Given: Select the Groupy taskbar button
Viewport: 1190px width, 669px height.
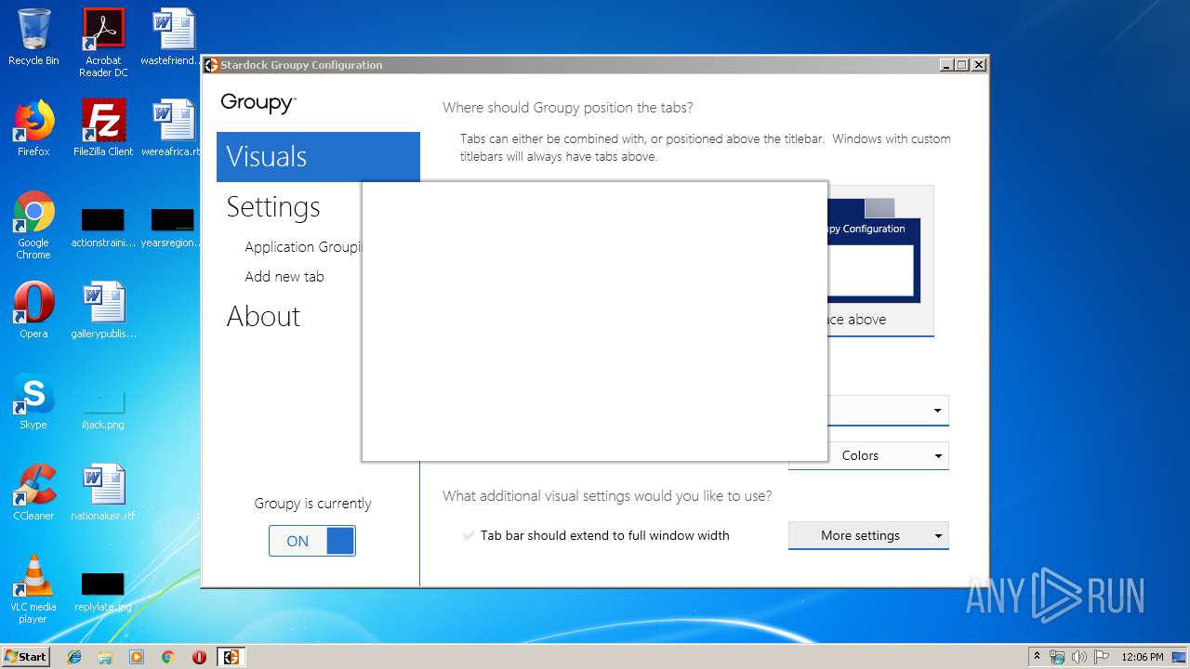Looking at the screenshot, I should click(231, 657).
